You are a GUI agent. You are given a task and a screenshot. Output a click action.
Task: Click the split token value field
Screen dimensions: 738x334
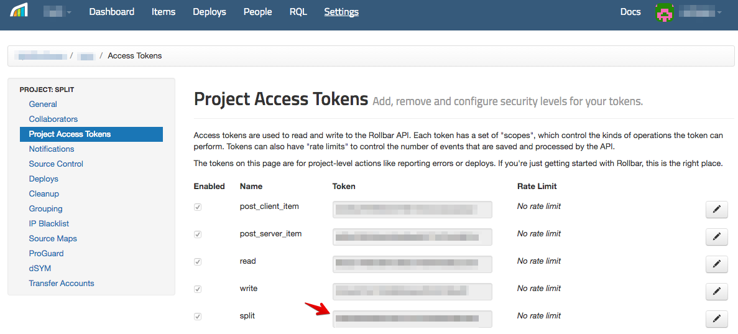coord(412,318)
